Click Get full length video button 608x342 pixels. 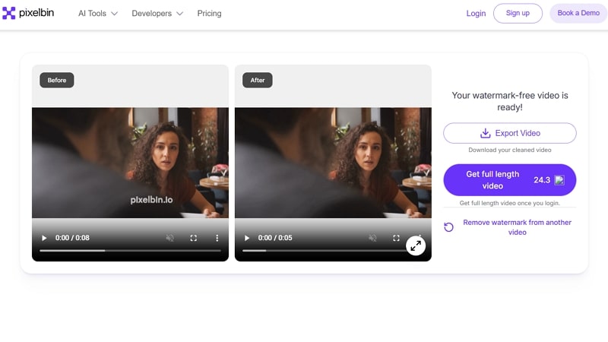[x=509, y=180]
